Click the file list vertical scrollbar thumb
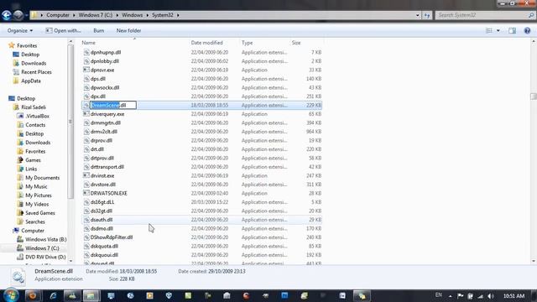The width and height of the screenshot is (537, 302). point(534,96)
